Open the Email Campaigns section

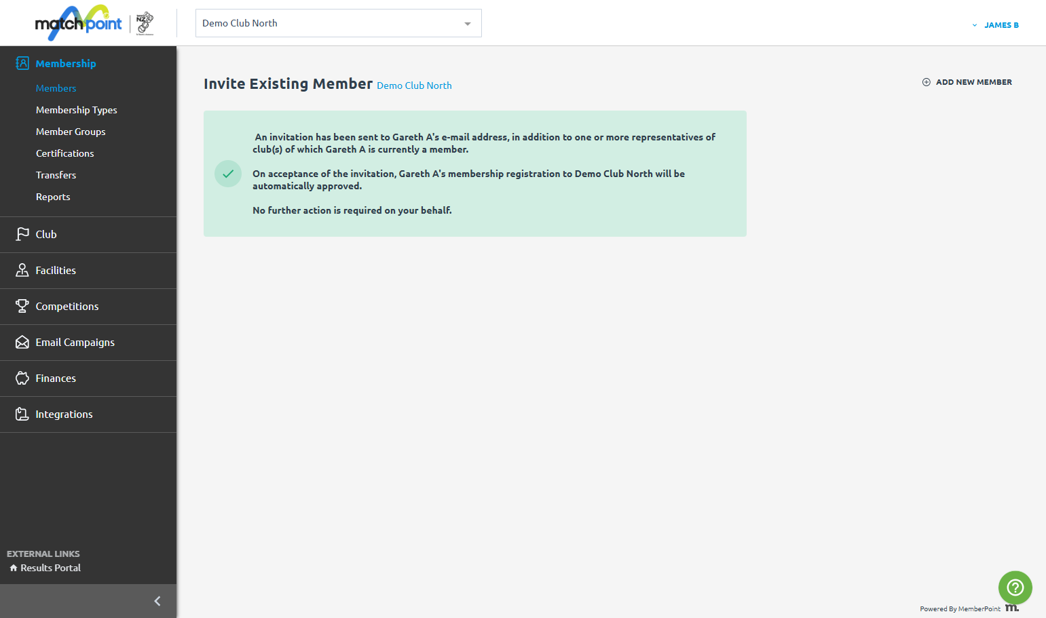point(88,343)
